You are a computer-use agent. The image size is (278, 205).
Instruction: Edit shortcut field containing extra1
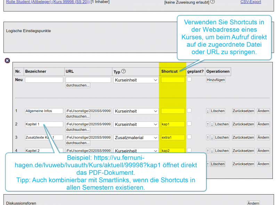[173, 137]
